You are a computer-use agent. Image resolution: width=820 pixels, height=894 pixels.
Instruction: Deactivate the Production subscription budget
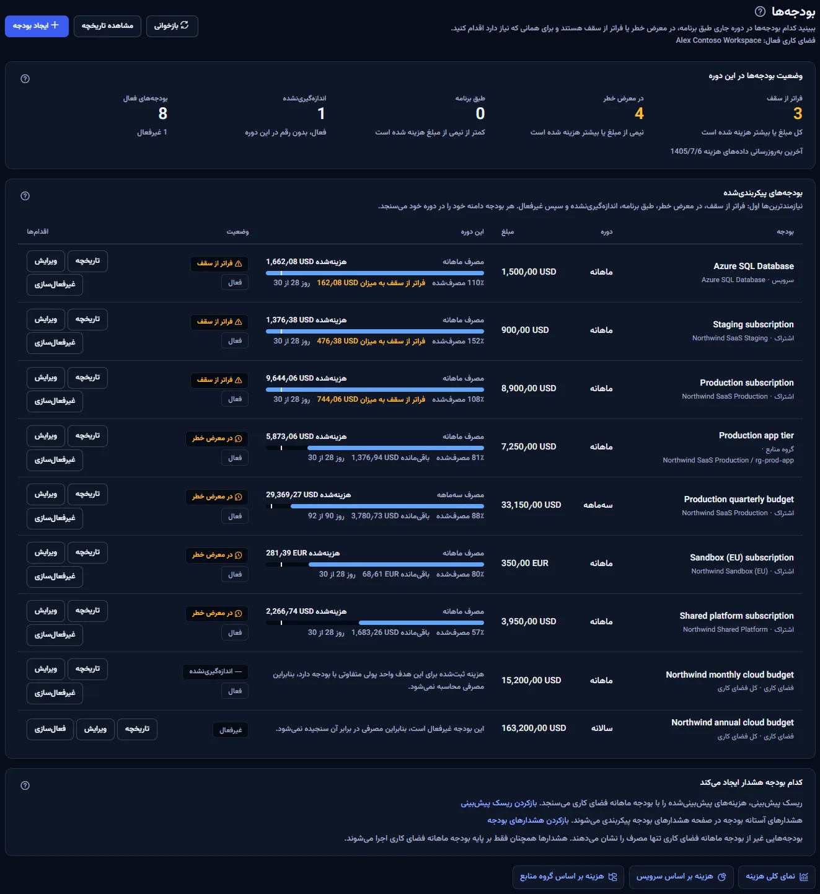55,401
